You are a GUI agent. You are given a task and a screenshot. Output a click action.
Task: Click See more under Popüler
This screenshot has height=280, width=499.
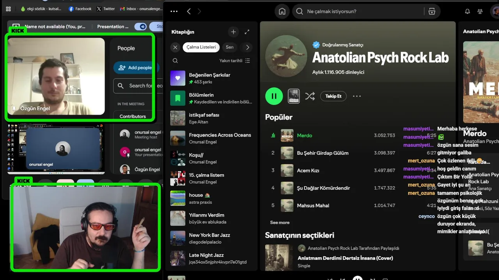pos(280,222)
